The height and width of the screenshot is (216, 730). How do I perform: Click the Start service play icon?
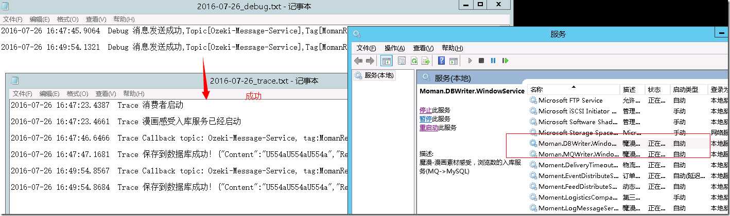click(x=470, y=61)
